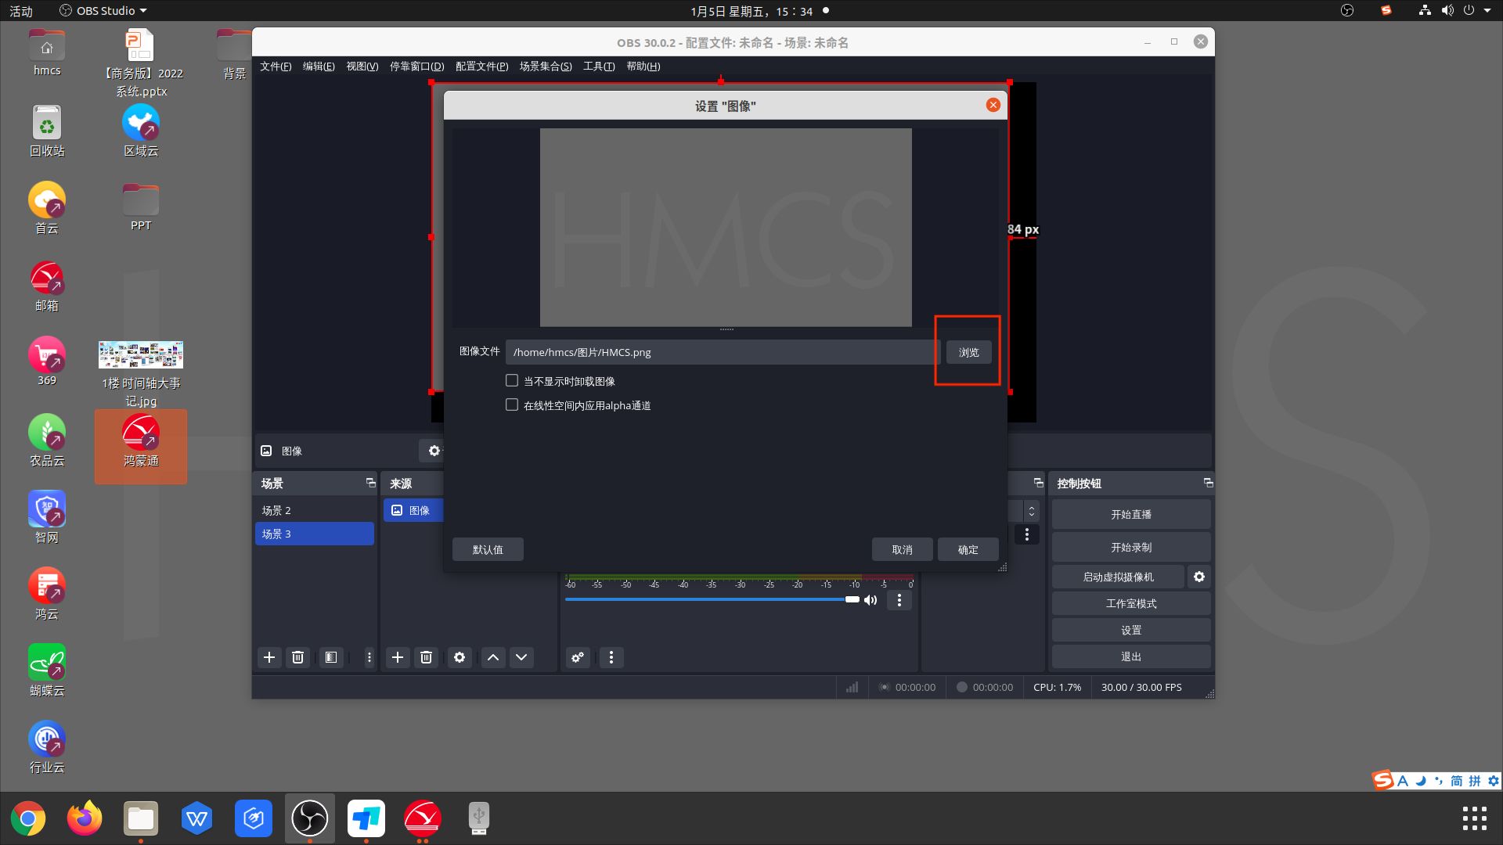Screen dimensions: 1503x845
Task: Click the add scene plus icon
Action: (269, 657)
